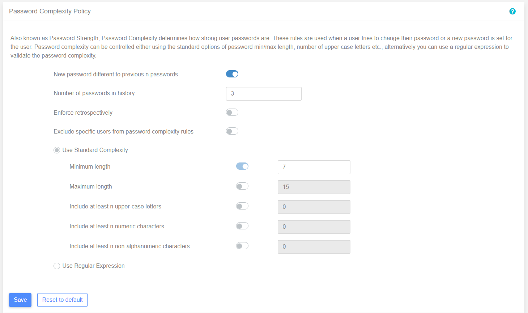Save the password complexity policy
Screen dimensions: 528x313
20,300
